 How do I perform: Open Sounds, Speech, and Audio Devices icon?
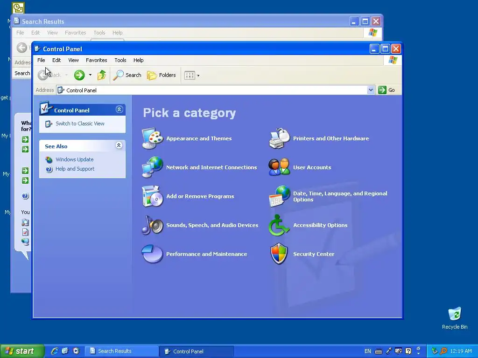click(153, 225)
